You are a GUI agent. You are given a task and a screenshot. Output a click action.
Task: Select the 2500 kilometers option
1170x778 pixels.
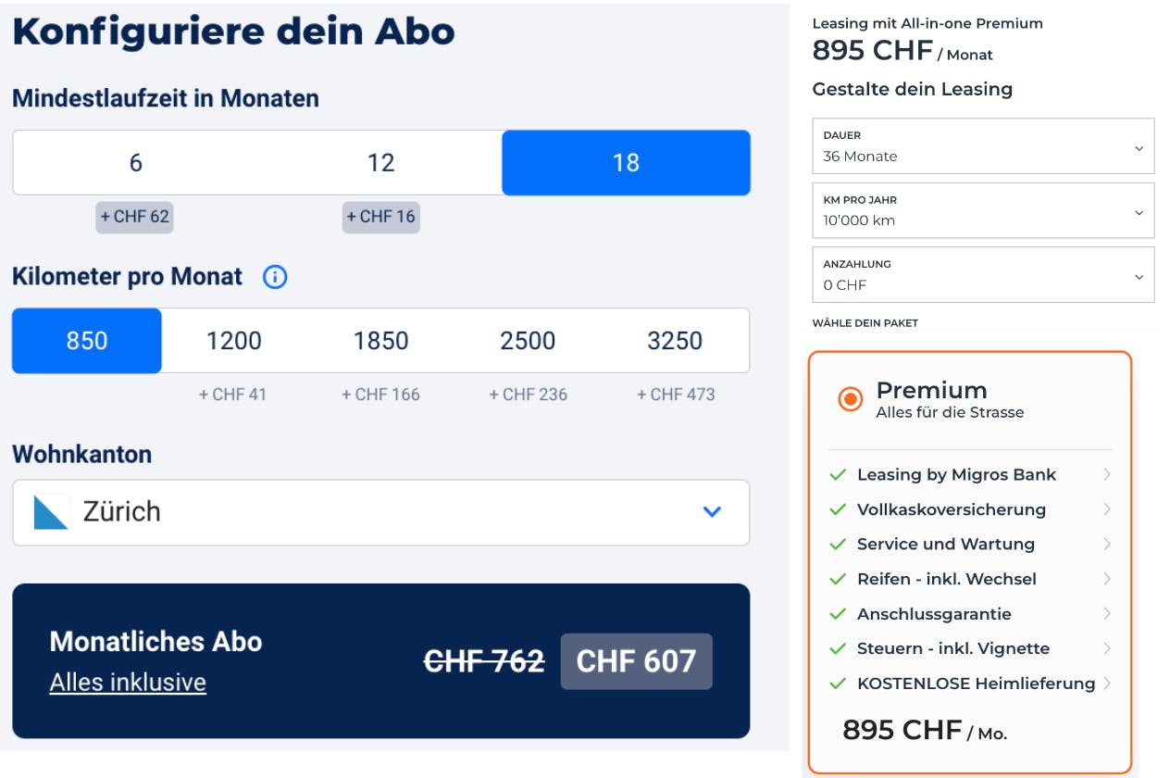(528, 340)
